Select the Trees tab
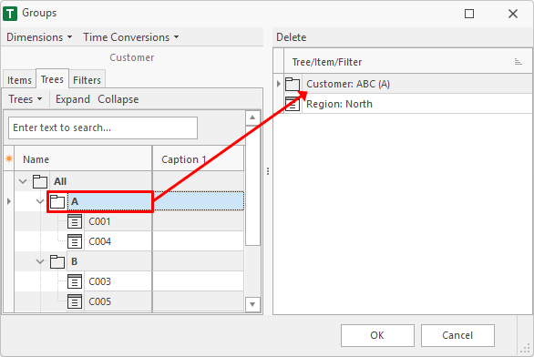The height and width of the screenshot is (357, 534). (x=52, y=79)
